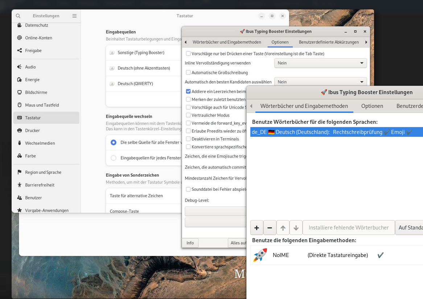The image size is (423, 299).
Task: Toggle Vermeide die forward_key_event checkbox
Action: 188,123
